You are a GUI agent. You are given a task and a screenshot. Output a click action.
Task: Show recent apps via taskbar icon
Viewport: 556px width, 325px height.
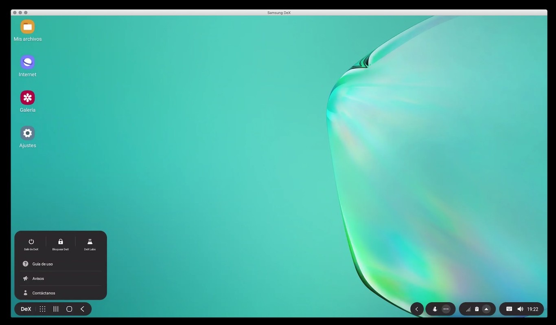(x=56, y=309)
